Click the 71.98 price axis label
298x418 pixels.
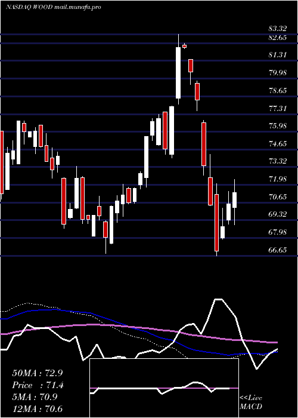(278, 179)
